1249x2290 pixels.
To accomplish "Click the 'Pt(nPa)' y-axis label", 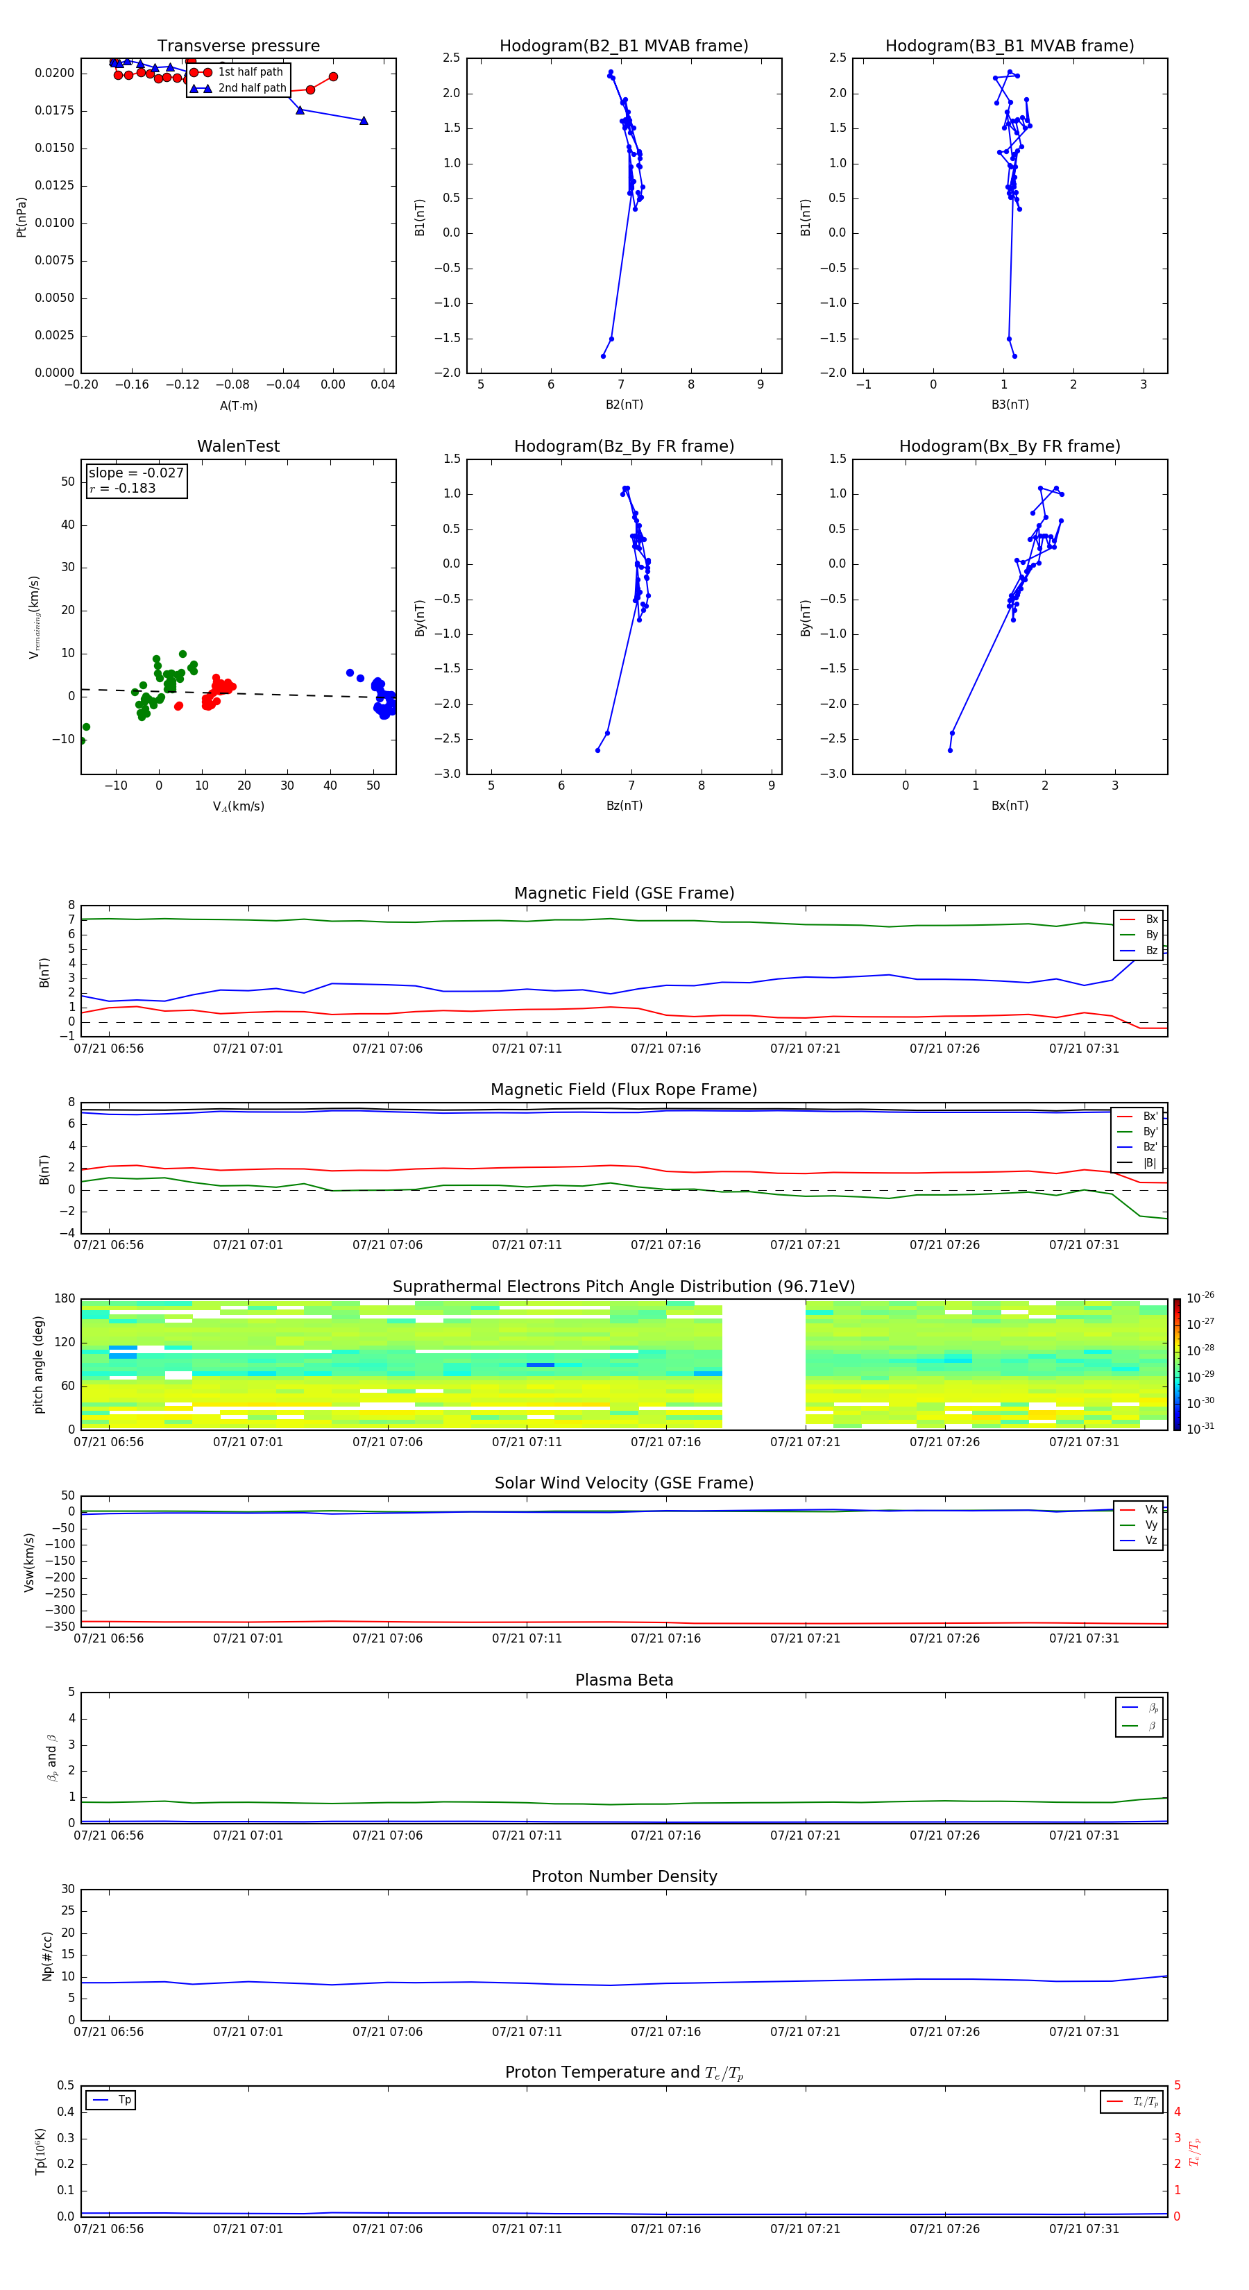I will [x=22, y=217].
